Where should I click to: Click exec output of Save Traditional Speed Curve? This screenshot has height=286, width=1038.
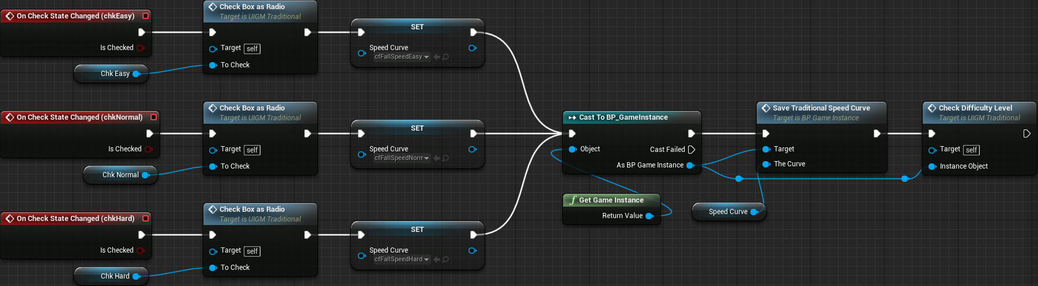coord(877,134)
